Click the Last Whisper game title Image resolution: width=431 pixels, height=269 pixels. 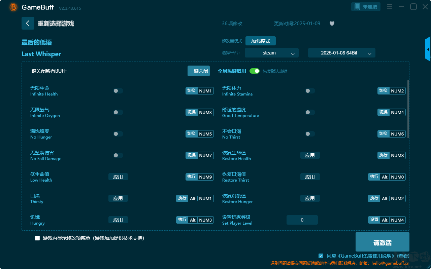[x=41, y=54]
